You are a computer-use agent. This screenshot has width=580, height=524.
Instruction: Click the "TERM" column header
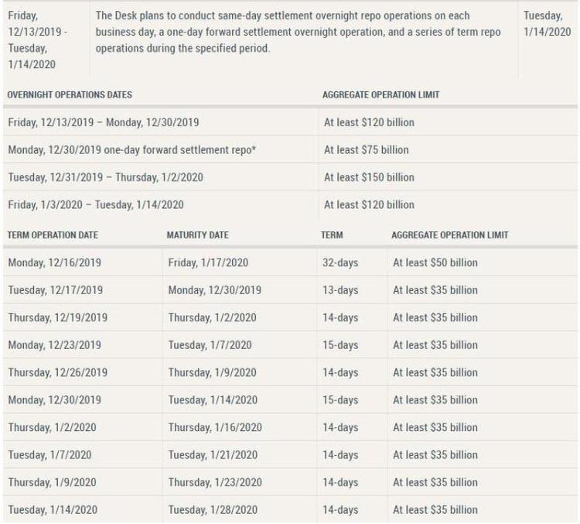tap(332, 235)
